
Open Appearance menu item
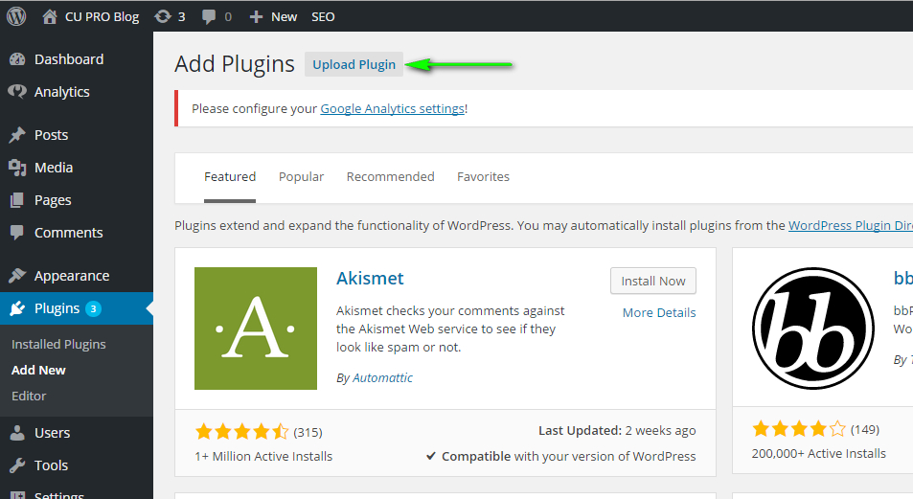click(x=72, y=276)
